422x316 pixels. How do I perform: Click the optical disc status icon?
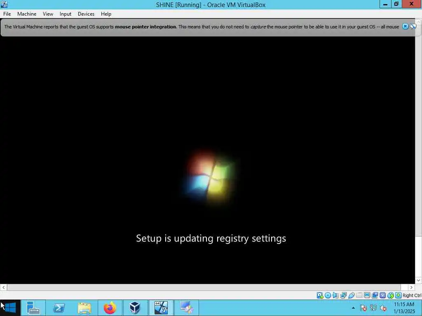[x=328, y=295]
